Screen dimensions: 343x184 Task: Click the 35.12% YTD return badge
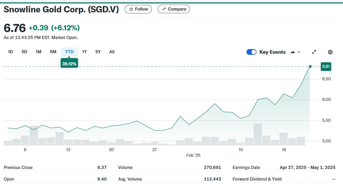(69, 64)
